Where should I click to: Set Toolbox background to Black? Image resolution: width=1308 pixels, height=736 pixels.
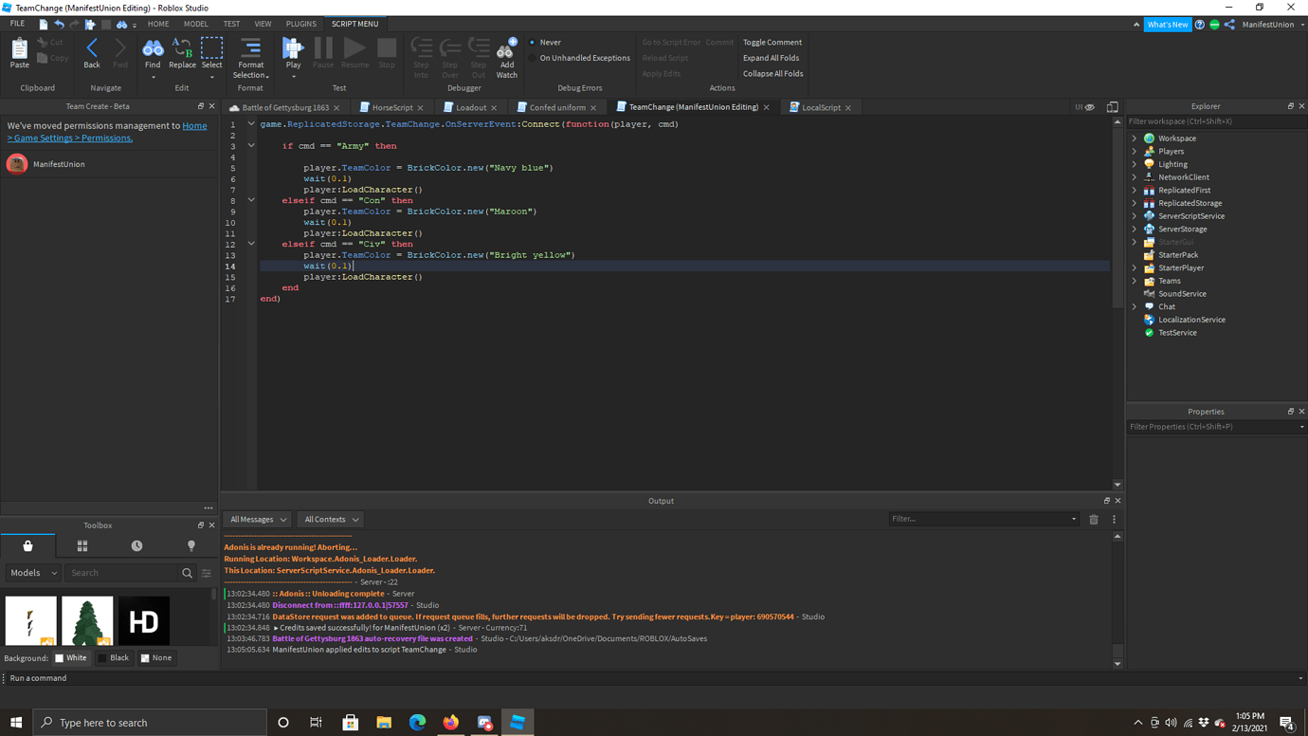tap(114, 658)
